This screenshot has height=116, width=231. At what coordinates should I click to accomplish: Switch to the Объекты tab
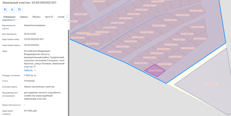point(36,17)
